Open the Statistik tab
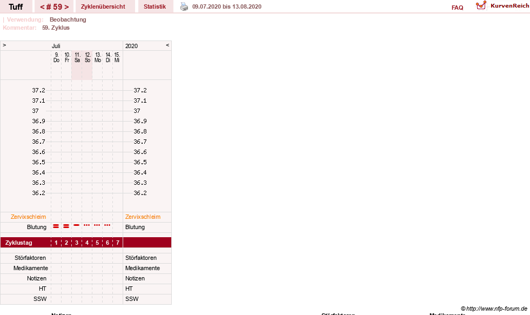530x315 pixels. 155,6
